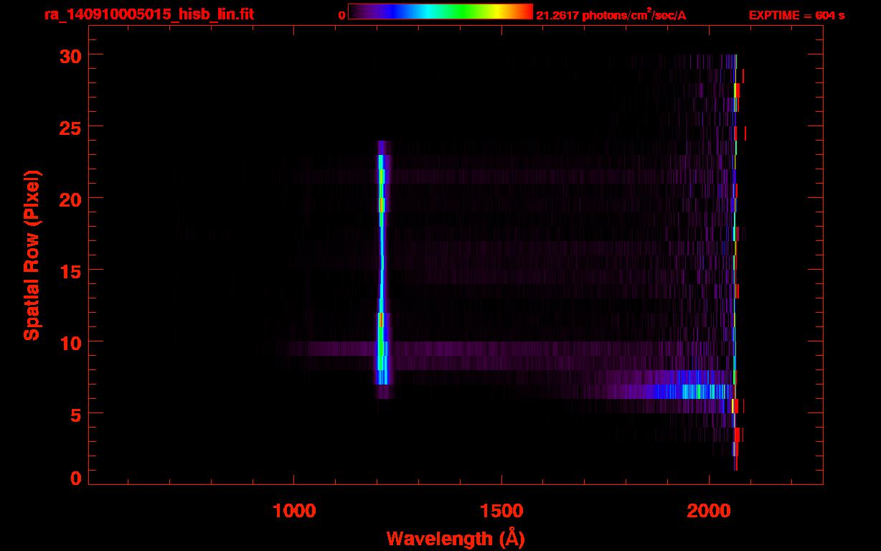Click the x-axis tick label 1000
Screen dimensions: 881x551
tap(294, 510)
